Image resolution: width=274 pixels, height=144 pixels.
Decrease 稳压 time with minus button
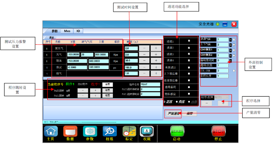[x=144, y=61]
